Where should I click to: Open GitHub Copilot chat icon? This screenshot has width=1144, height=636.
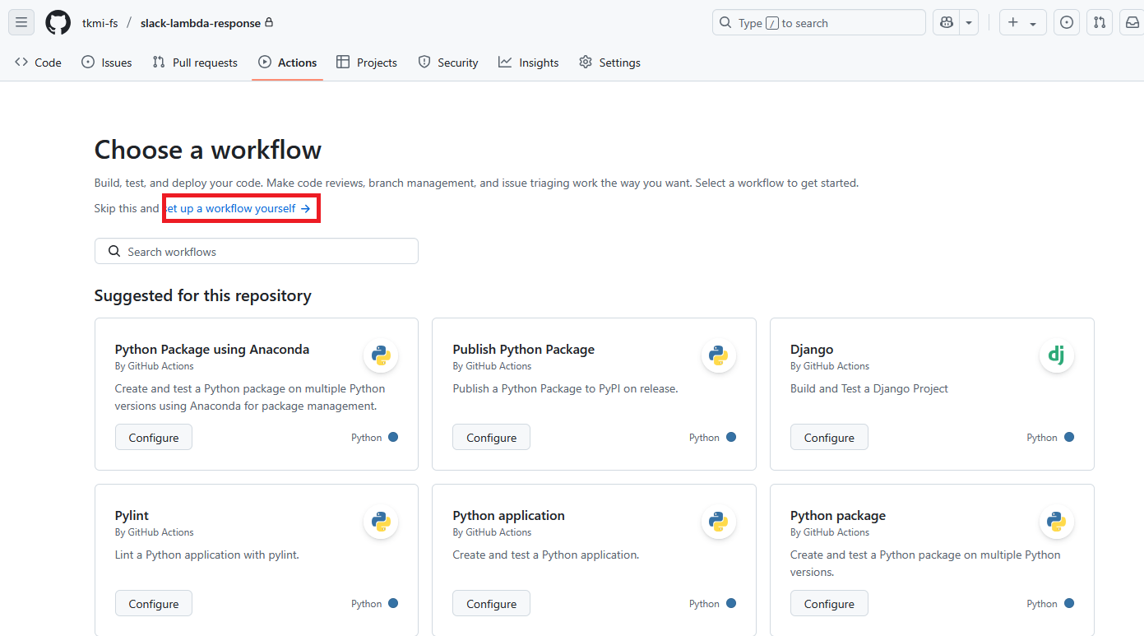946,22
